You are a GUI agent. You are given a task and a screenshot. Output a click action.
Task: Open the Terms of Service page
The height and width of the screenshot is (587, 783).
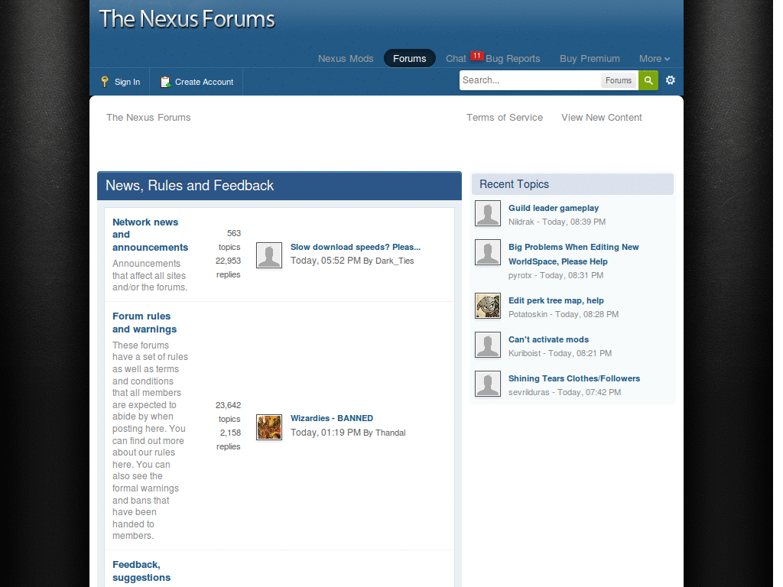(505, 117)
